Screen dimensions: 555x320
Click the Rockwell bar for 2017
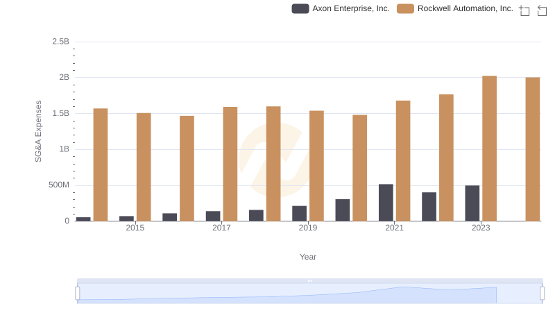pyautogui.click(x=230, y=164)
